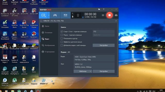The image size is (165, 92).
Task: Open AusLogics BoostSpeed desktop icon
Action: (5, 36)
